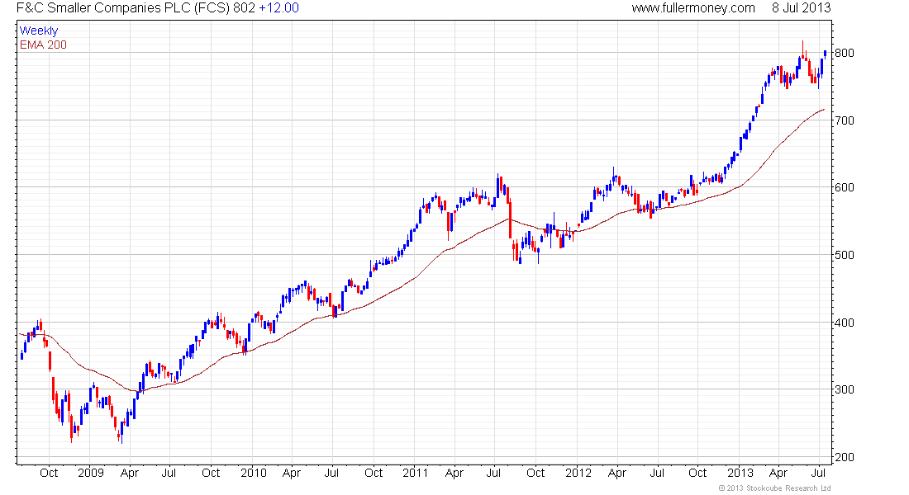The image size is (909, 495).
Task: Click the '2009' year label on time axis
Action: (90, 473)
